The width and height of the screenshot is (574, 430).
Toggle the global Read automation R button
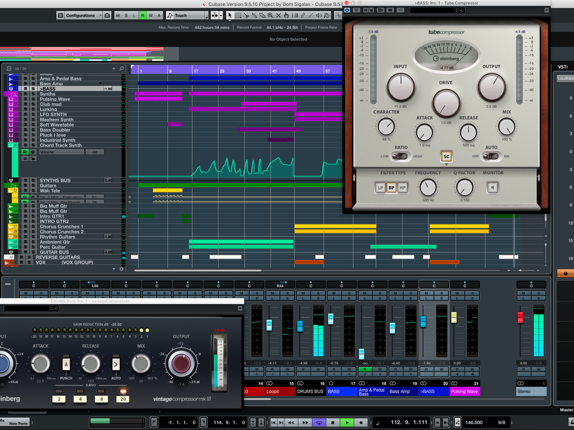point(143,15)
